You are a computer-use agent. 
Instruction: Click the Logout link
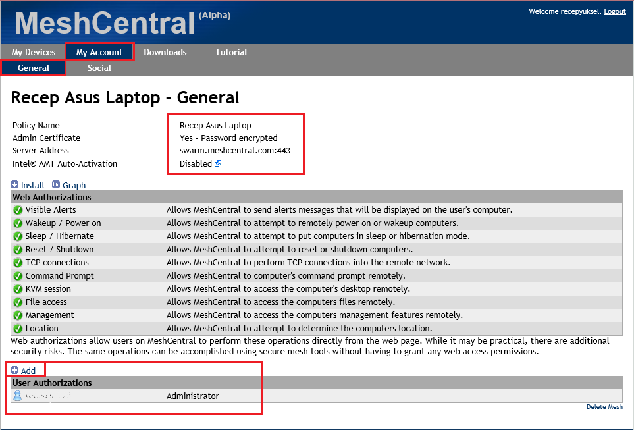tap(615, 11)
